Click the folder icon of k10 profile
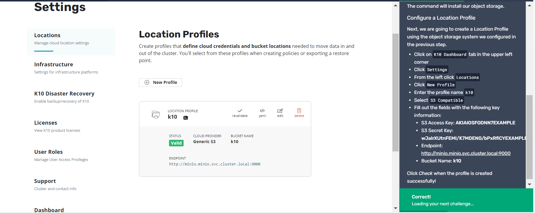The height and width of the screenshot is (213, 535). 156,114
